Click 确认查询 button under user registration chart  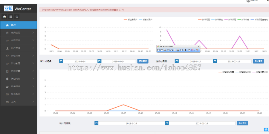(x=143, y=61)
